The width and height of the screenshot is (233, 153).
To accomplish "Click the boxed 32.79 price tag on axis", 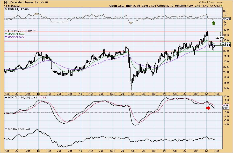I will pyautogui.click(x=227, y=45).
